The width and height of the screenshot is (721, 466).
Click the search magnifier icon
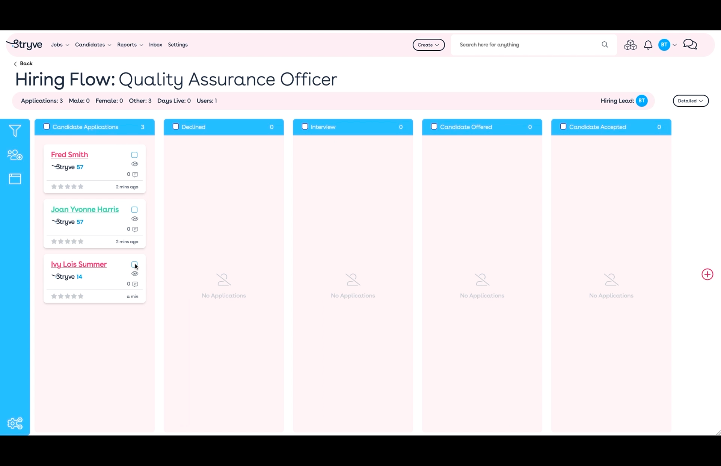[605, 45]
